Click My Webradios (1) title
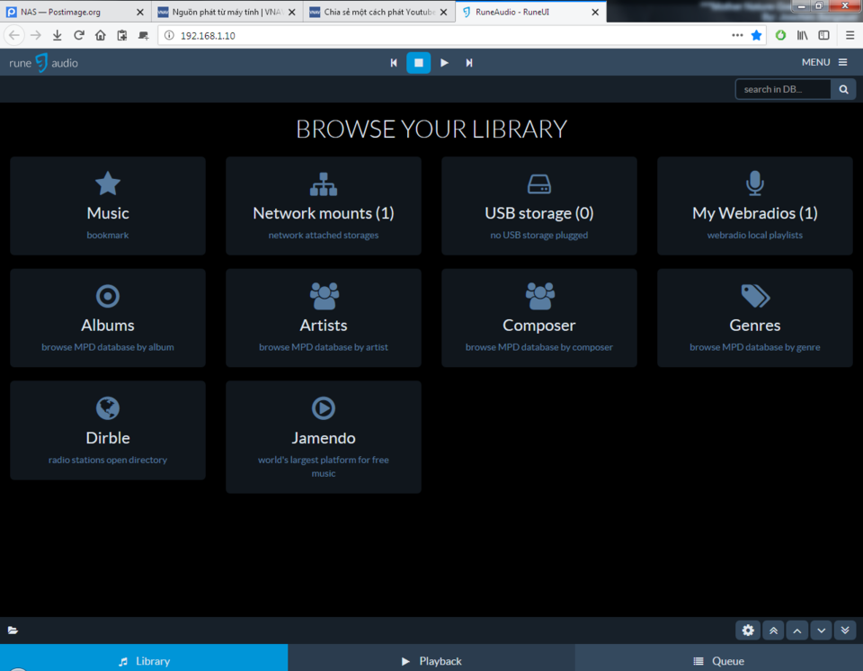 [x=755, y=213]
